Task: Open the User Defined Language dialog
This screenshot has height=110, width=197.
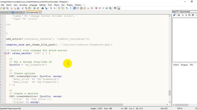Action: [78, 8]
